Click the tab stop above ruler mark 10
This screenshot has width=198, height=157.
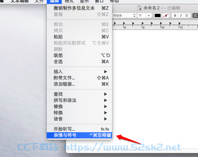[161, 23]
